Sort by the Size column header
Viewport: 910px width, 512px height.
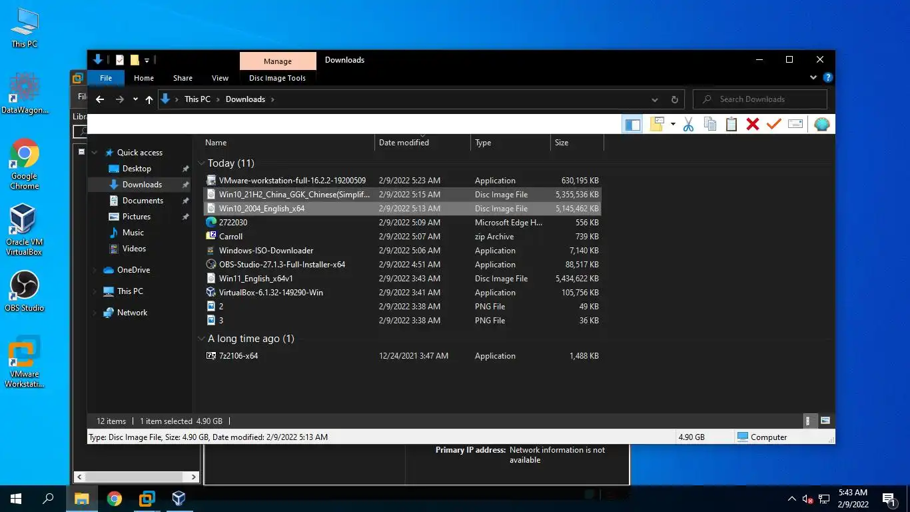(578, 143)
